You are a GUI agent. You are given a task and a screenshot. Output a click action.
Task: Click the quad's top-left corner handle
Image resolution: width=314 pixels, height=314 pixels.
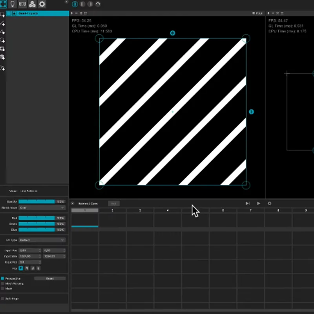pyautogui.click(x=99, y=38)
